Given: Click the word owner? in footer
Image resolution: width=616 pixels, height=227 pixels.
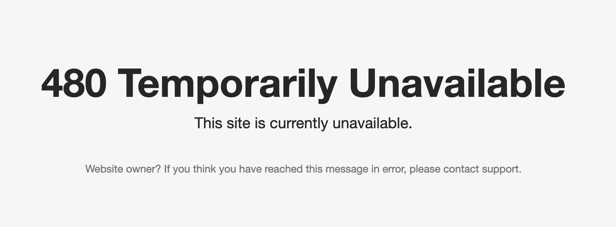Looking at the screenshot, I should coord(144,169).
